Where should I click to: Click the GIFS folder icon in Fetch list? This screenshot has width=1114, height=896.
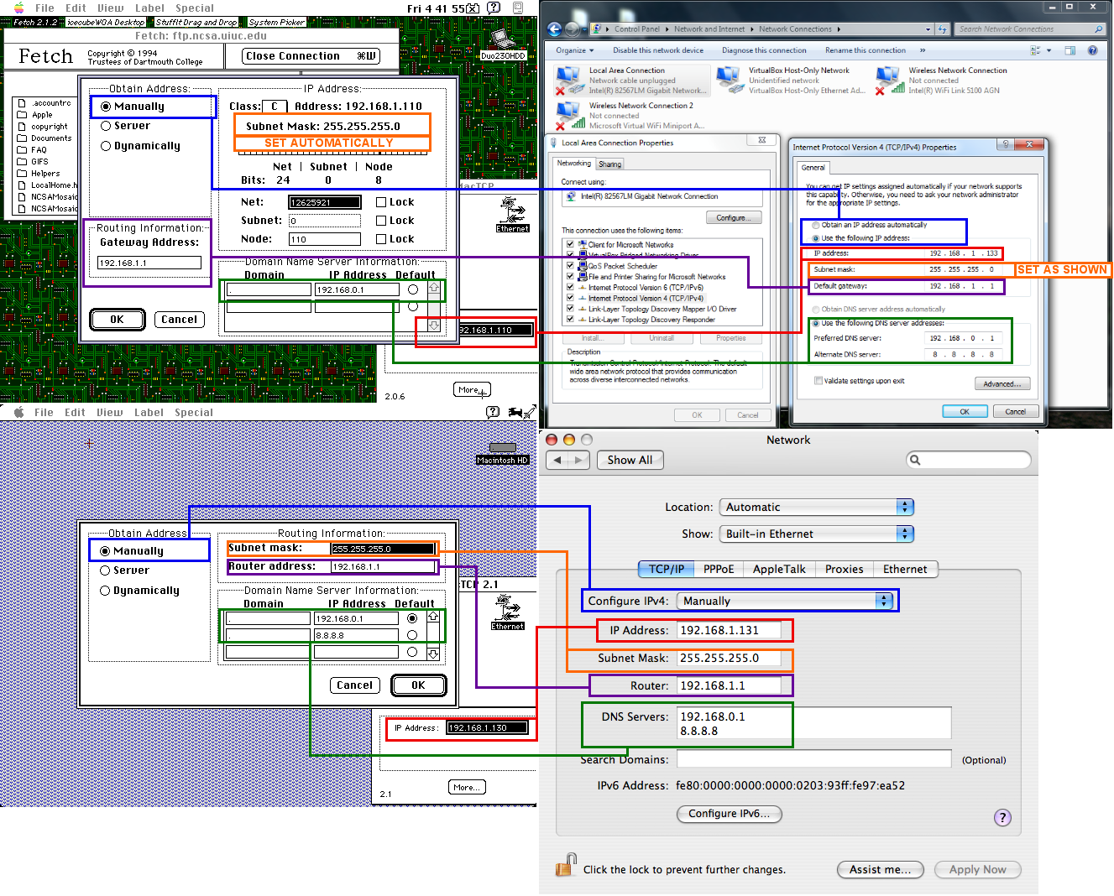coord(22,161)
